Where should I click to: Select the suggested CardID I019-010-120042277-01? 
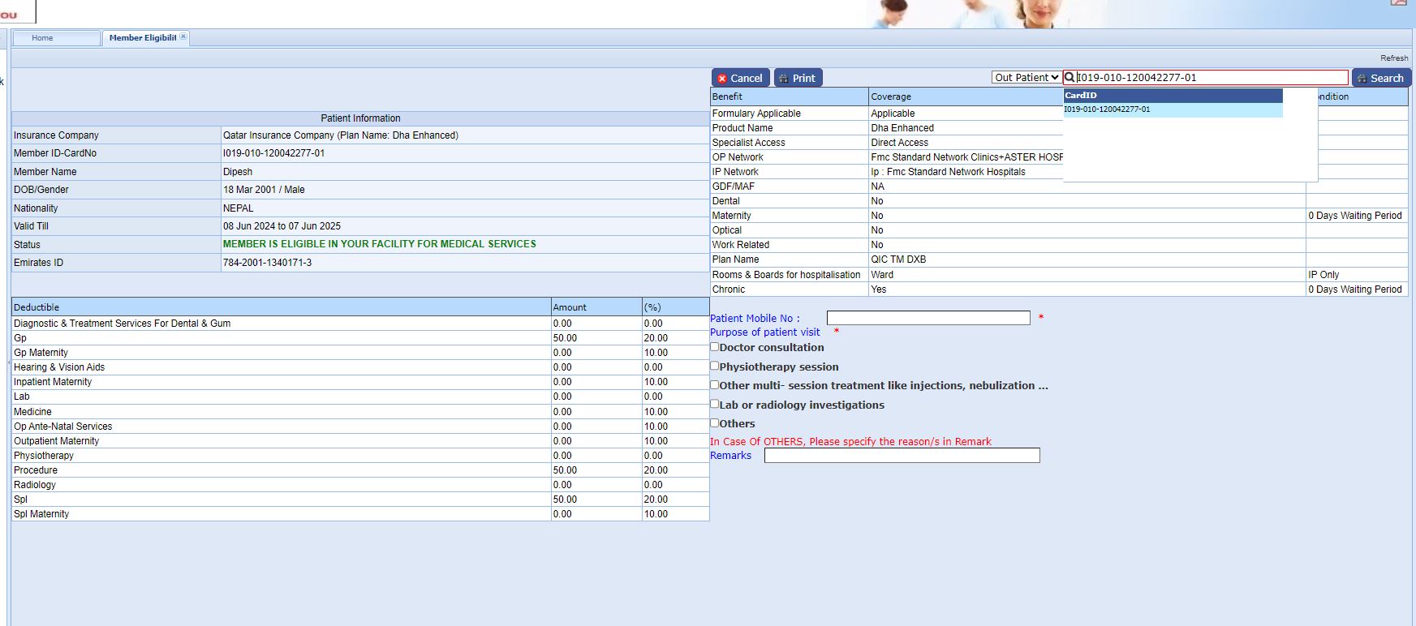1107,109
